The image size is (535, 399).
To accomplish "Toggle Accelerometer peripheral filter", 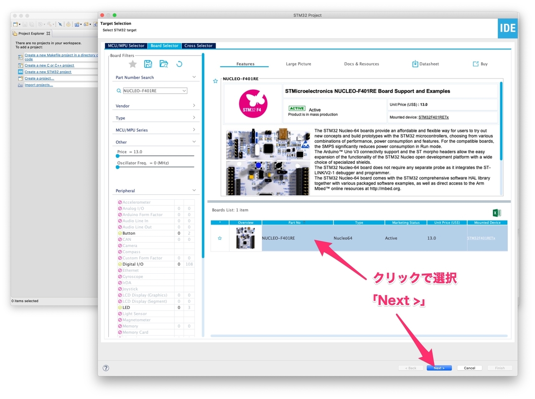I will (x=120, y=202).
